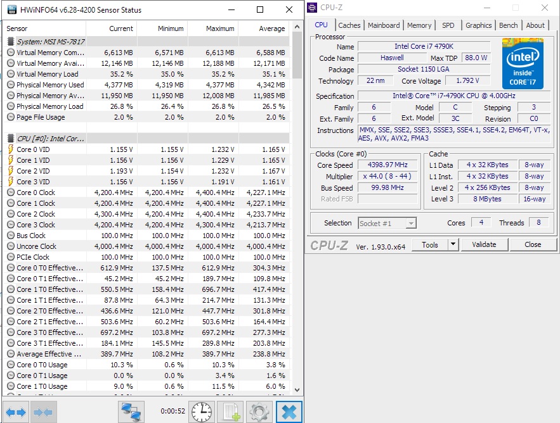Click HWiNFO expand layout arrows icon
The image size is (560, 423).
(16, 412)
